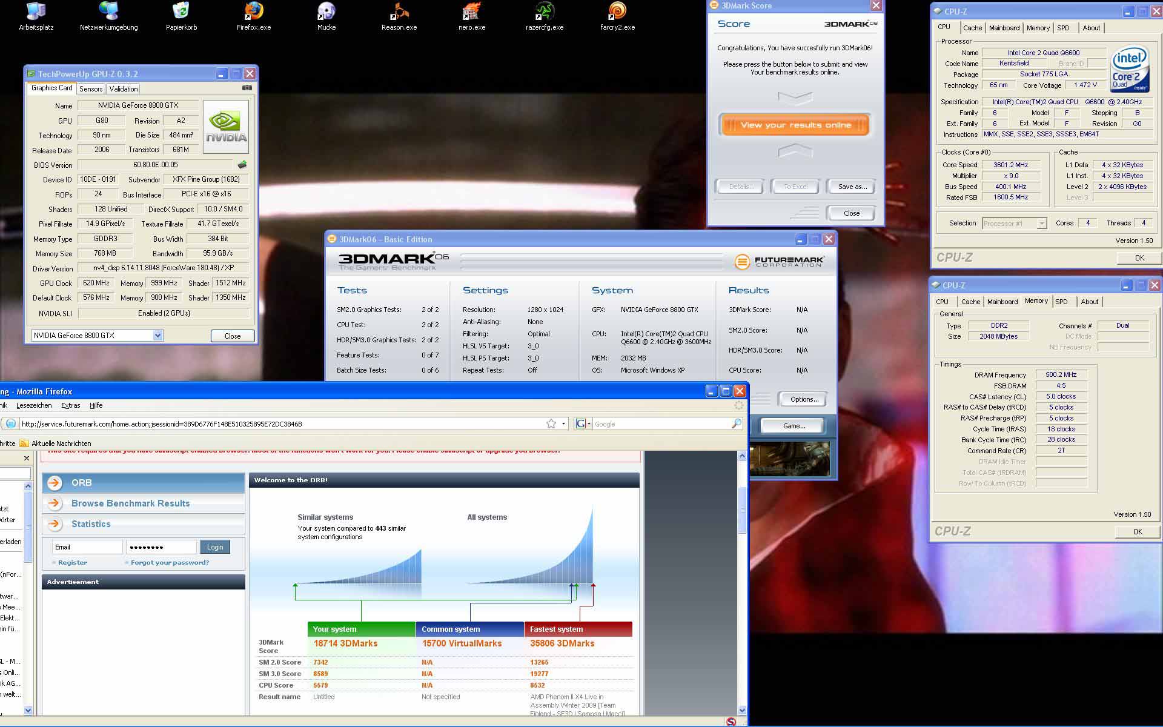
Task: Click the Futuremark Corporation logo in 3DMark06
Action: pos(780,262)
